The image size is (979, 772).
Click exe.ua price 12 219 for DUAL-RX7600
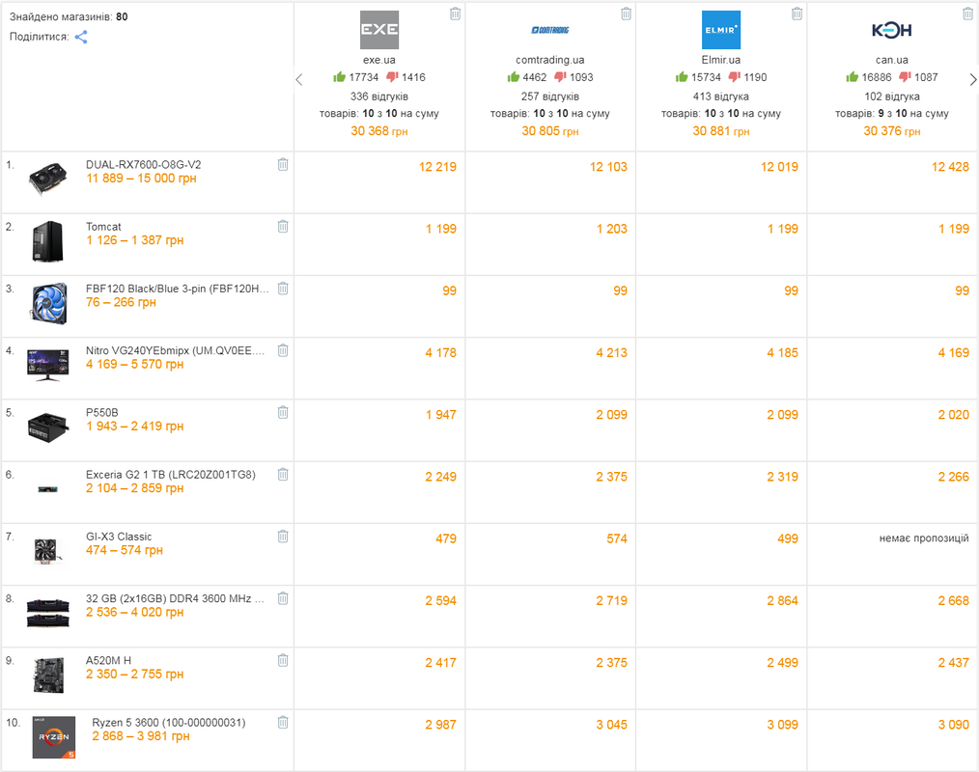437,167
